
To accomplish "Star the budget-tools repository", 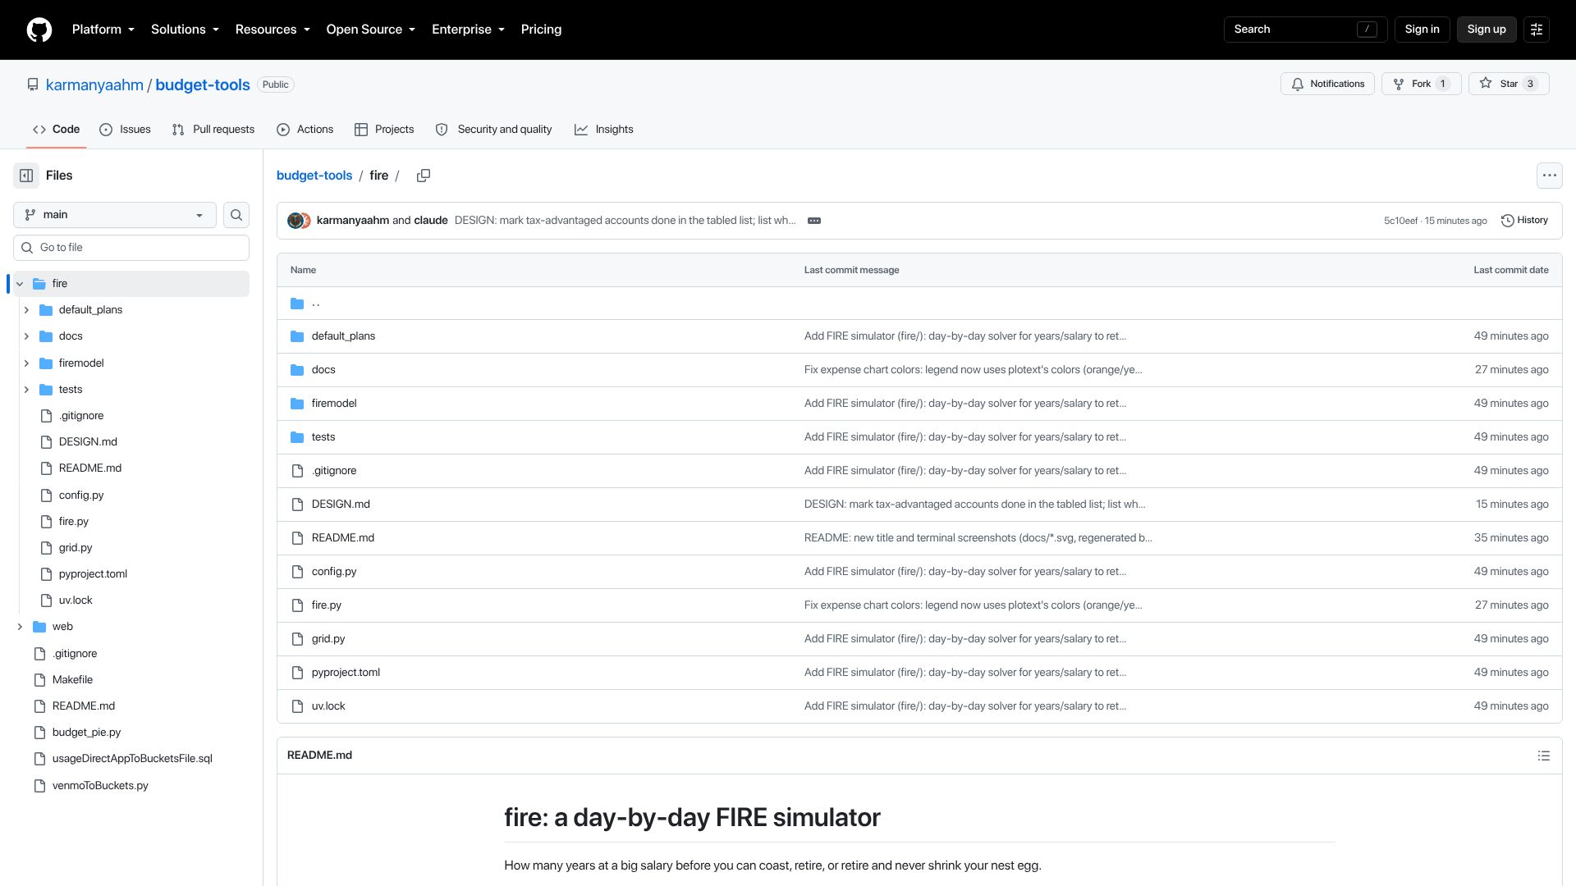I will tap(1509, 84).
